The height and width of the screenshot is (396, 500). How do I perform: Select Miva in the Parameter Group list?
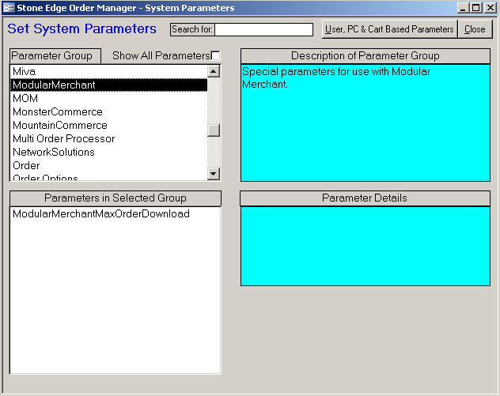tap(108, 71)
